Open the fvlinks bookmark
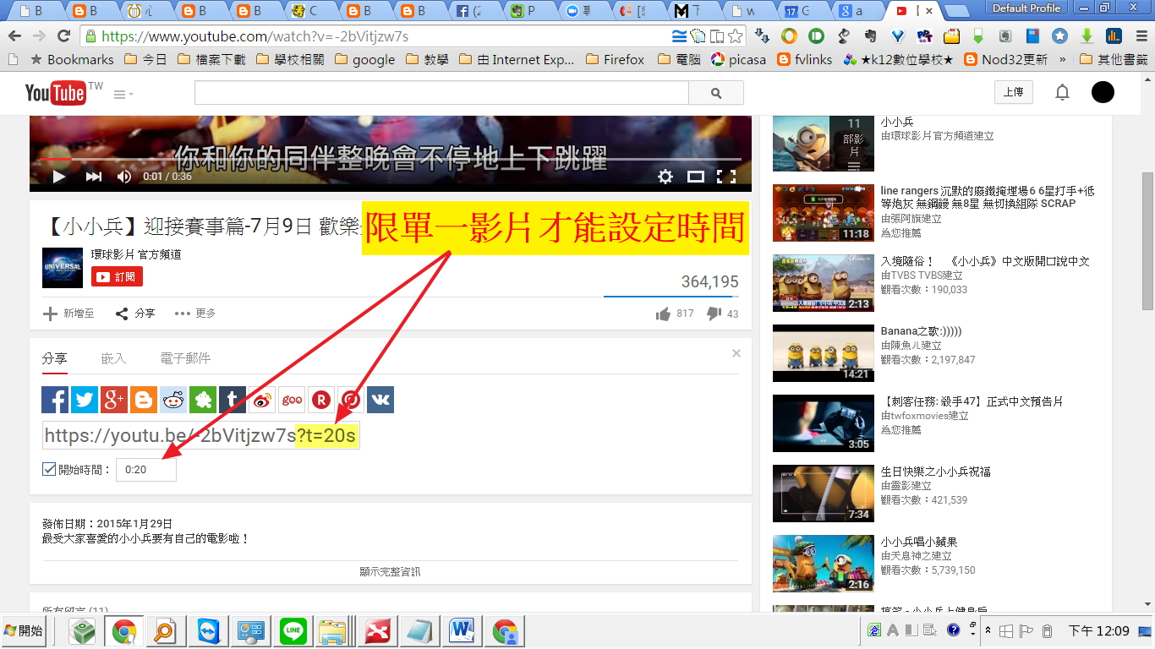This screenshot has width=1155, height=649. click(x=804, y=60)
